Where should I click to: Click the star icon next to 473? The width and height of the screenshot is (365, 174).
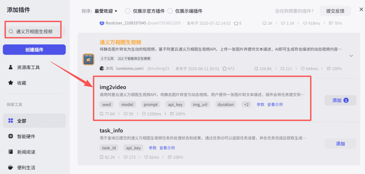[224, 69]
